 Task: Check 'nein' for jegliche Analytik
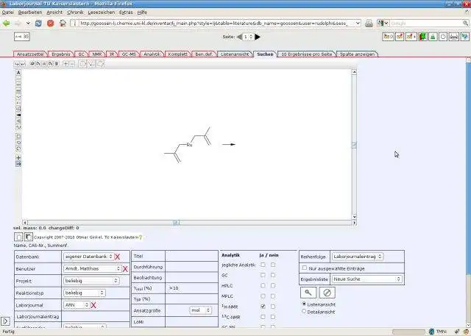pos(273,265)
